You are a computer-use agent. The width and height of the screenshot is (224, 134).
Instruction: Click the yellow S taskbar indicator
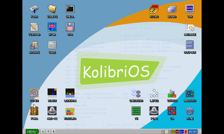click(x=173, y=131)
